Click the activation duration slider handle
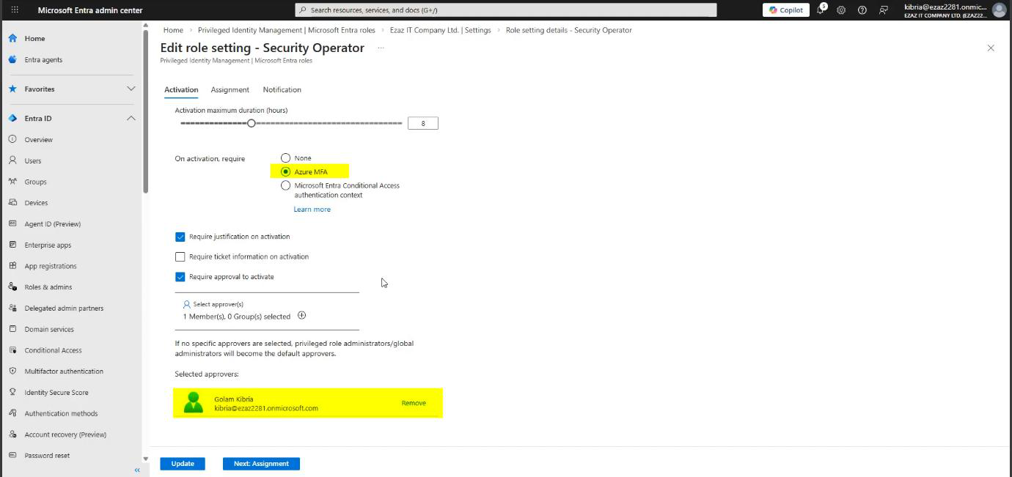The width and height of the screenshot is (1012, 477). 252,123
